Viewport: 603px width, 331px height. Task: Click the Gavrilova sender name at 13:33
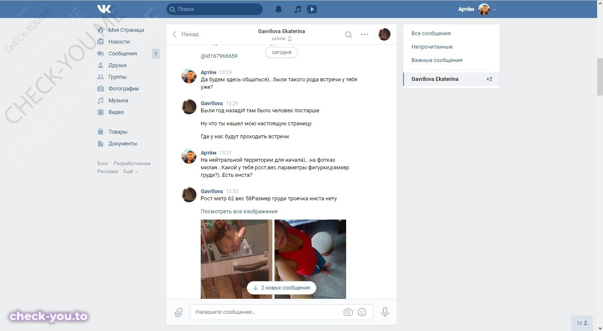[212, 191]
